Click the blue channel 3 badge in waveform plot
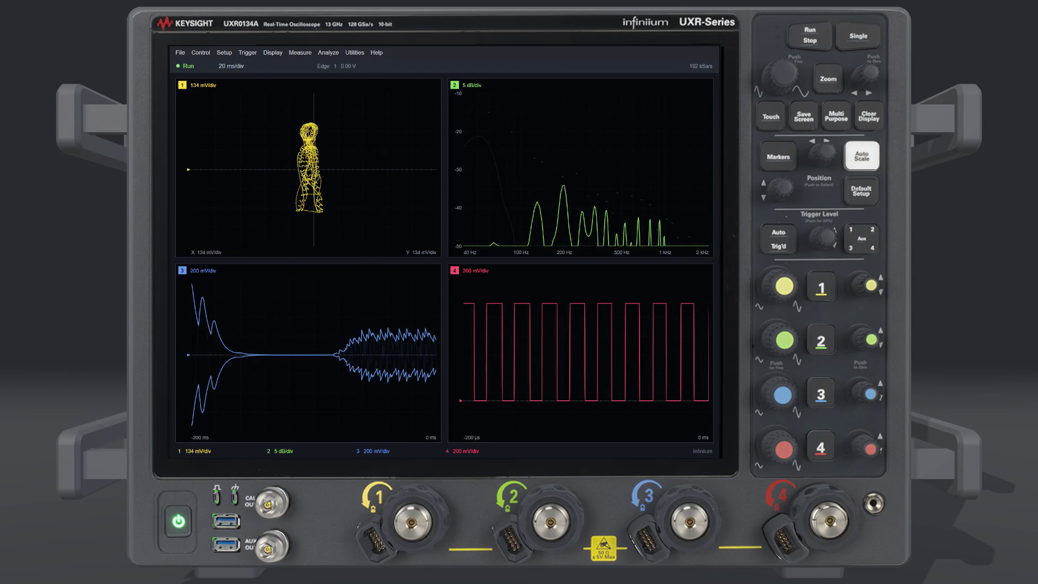The height and width of the screenshot is (584, 1038). coord(182,270)
